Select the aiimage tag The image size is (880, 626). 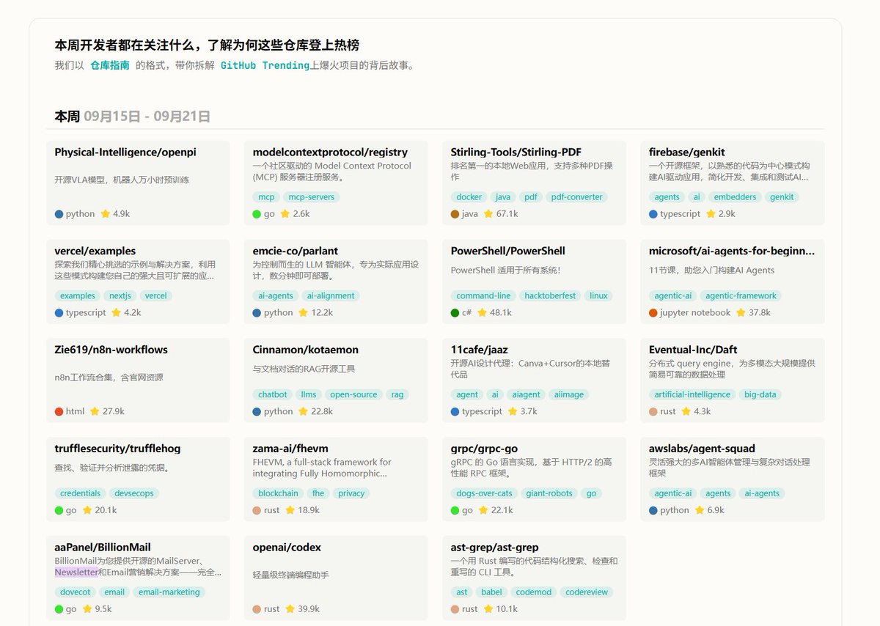[x=568, y=395]
